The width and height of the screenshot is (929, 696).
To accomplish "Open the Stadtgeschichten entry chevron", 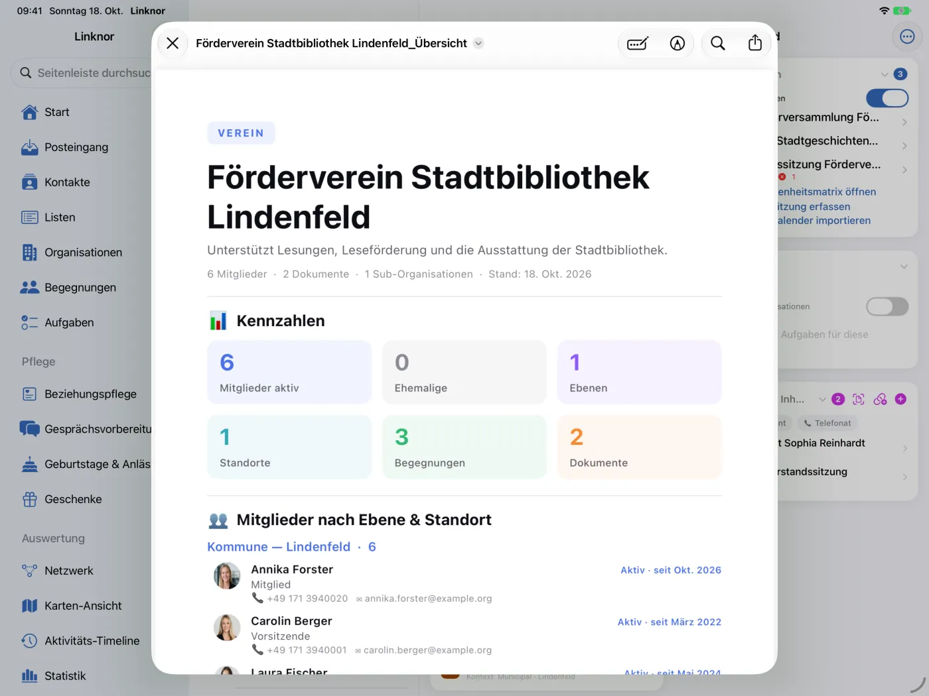I will click(x=904, y=146).
